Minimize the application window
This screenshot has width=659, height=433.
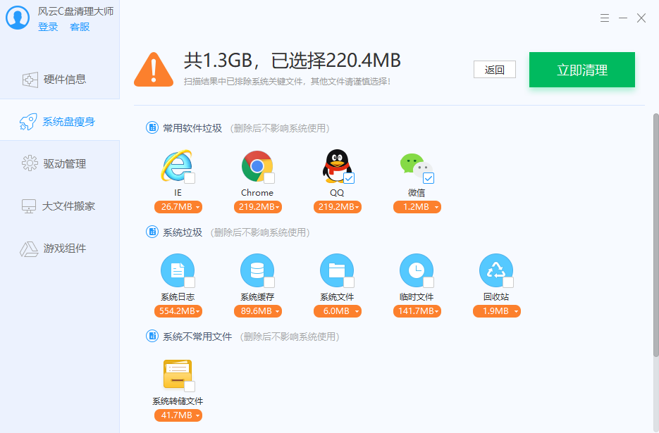(x=623, y=18)
